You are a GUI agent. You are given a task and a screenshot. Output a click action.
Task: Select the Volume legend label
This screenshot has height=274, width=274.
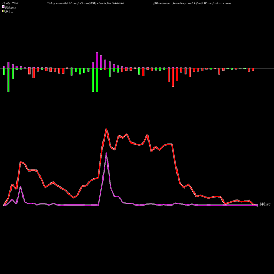(x=10, y=8)
